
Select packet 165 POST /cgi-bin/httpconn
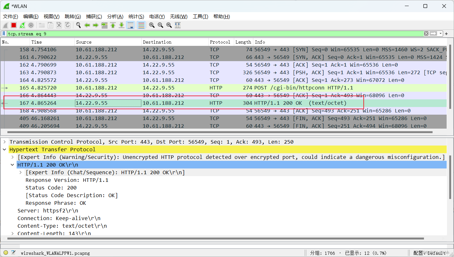[224, 88]
